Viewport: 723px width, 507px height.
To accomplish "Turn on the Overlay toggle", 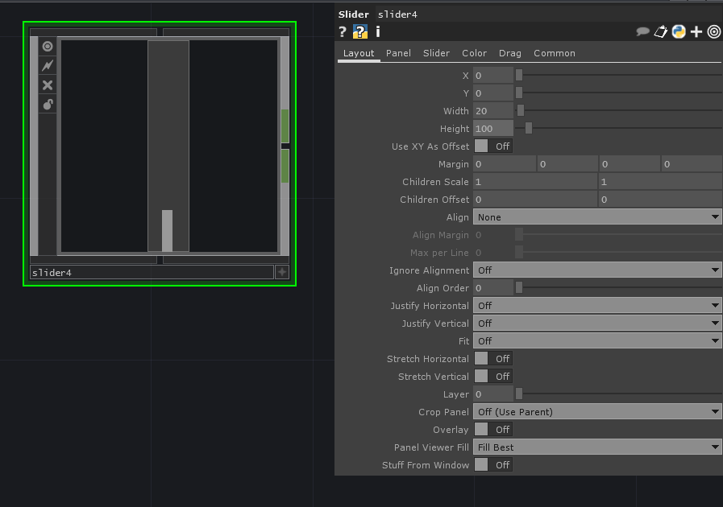I will coord(492,430).
